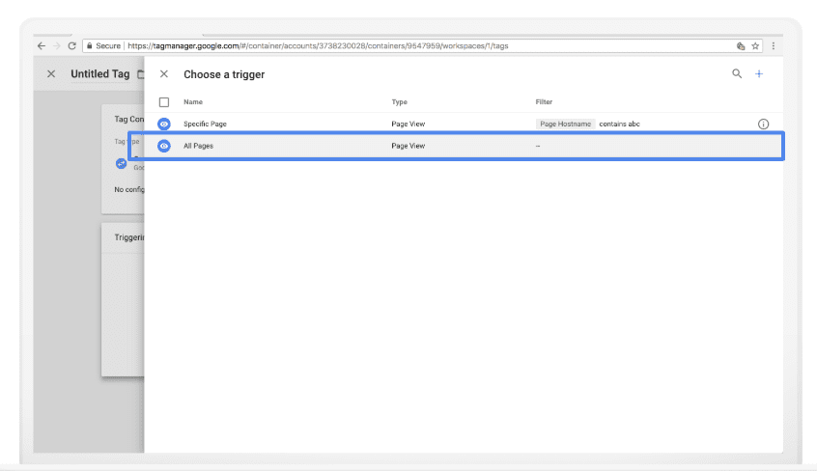
Task: Sort triggers by Name column header
Action: (193, 101)
